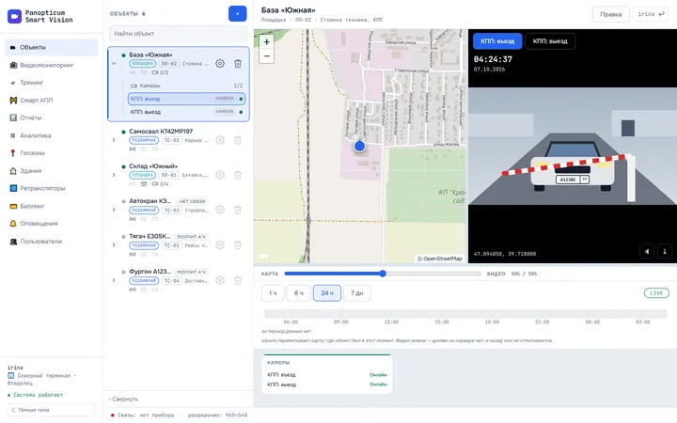The height and width of the screenshot is (423, 677).
Task: Click trash icon for Фургон А123
Action: click(238, 280)
